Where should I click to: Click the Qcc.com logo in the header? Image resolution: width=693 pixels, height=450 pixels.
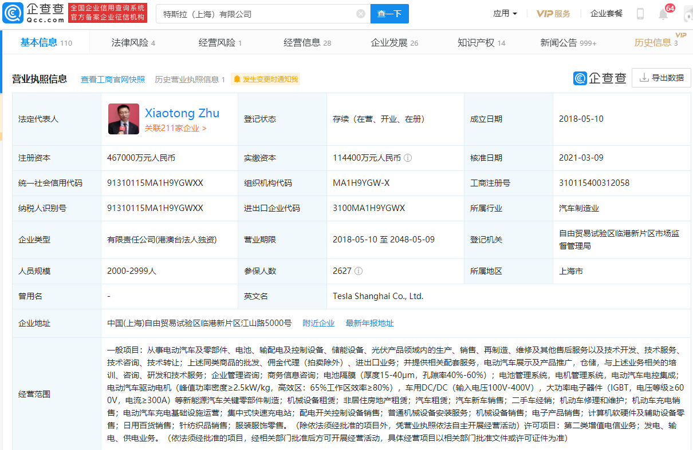(x=33, y=13)
